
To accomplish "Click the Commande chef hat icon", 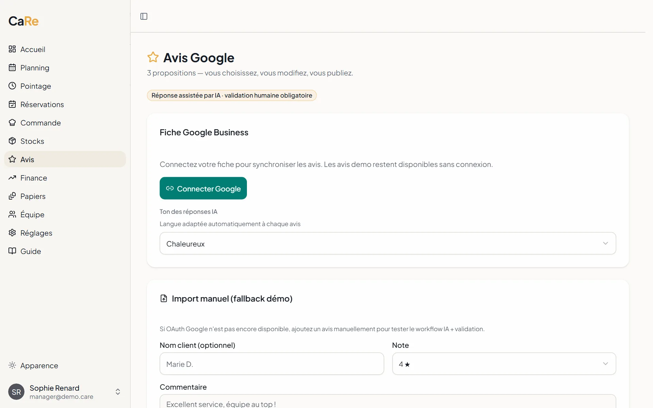I will tap(12, 122).
